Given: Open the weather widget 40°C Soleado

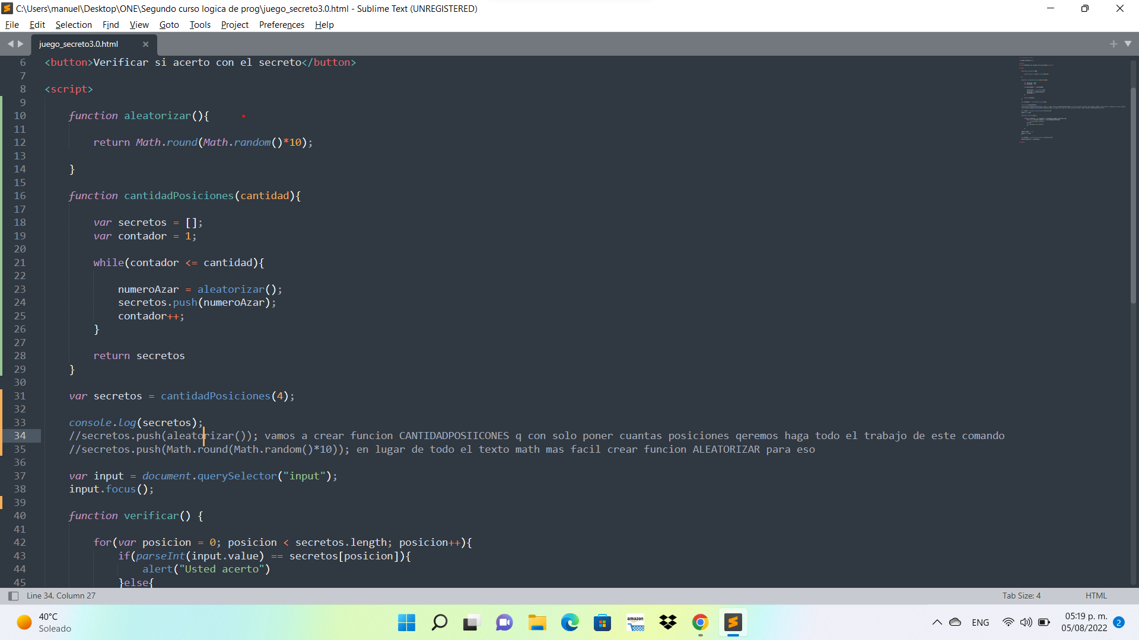Looking at the screenshot, I should [x=44, y=622].
